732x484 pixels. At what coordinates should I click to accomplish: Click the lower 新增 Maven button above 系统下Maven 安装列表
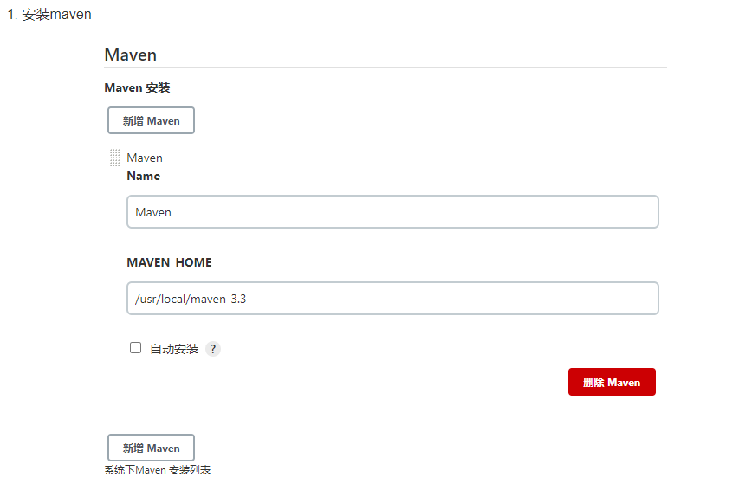(151, 448)
